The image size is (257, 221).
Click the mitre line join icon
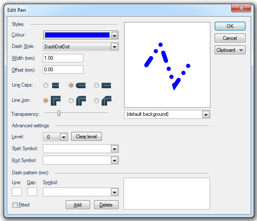coord(55,101)
